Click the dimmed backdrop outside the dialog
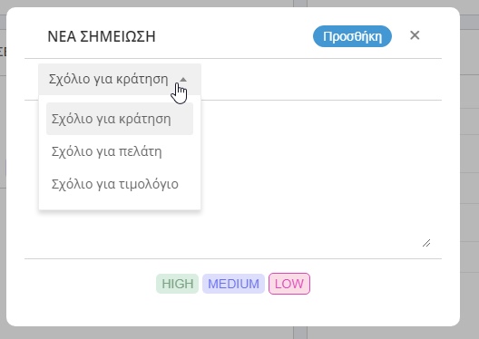This screenshot has height=339, width=479. click(470, 183)
